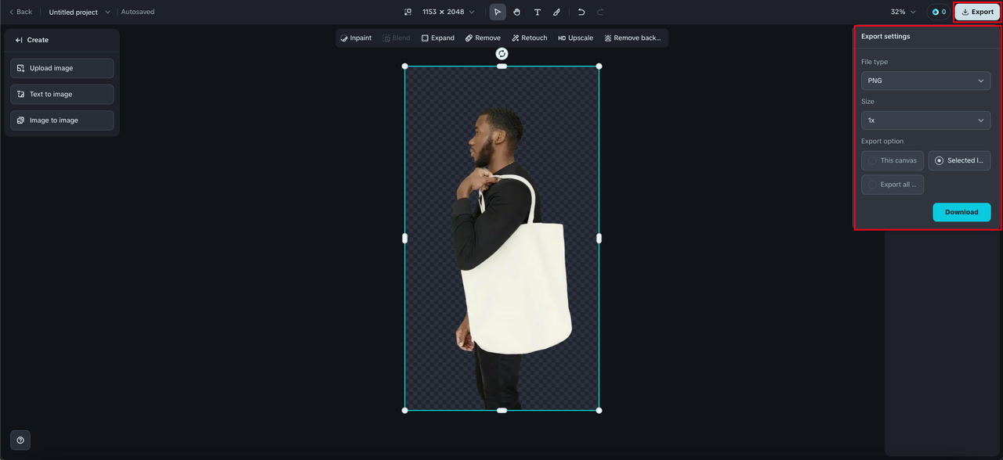The height and width of the screenshot is (460, 1003).
Task: Open the 32% zoom level dropdown
Action: point(903,12)
